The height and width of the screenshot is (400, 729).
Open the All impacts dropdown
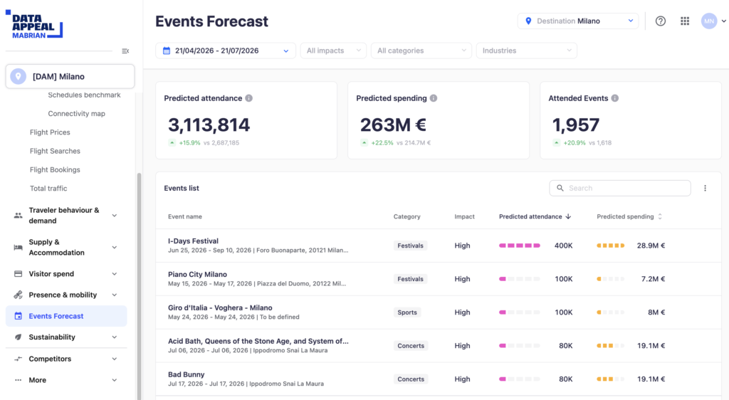[333, 51]
